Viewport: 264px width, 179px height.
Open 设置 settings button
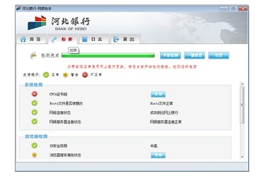pyautogui.click(x=219, y=55)
